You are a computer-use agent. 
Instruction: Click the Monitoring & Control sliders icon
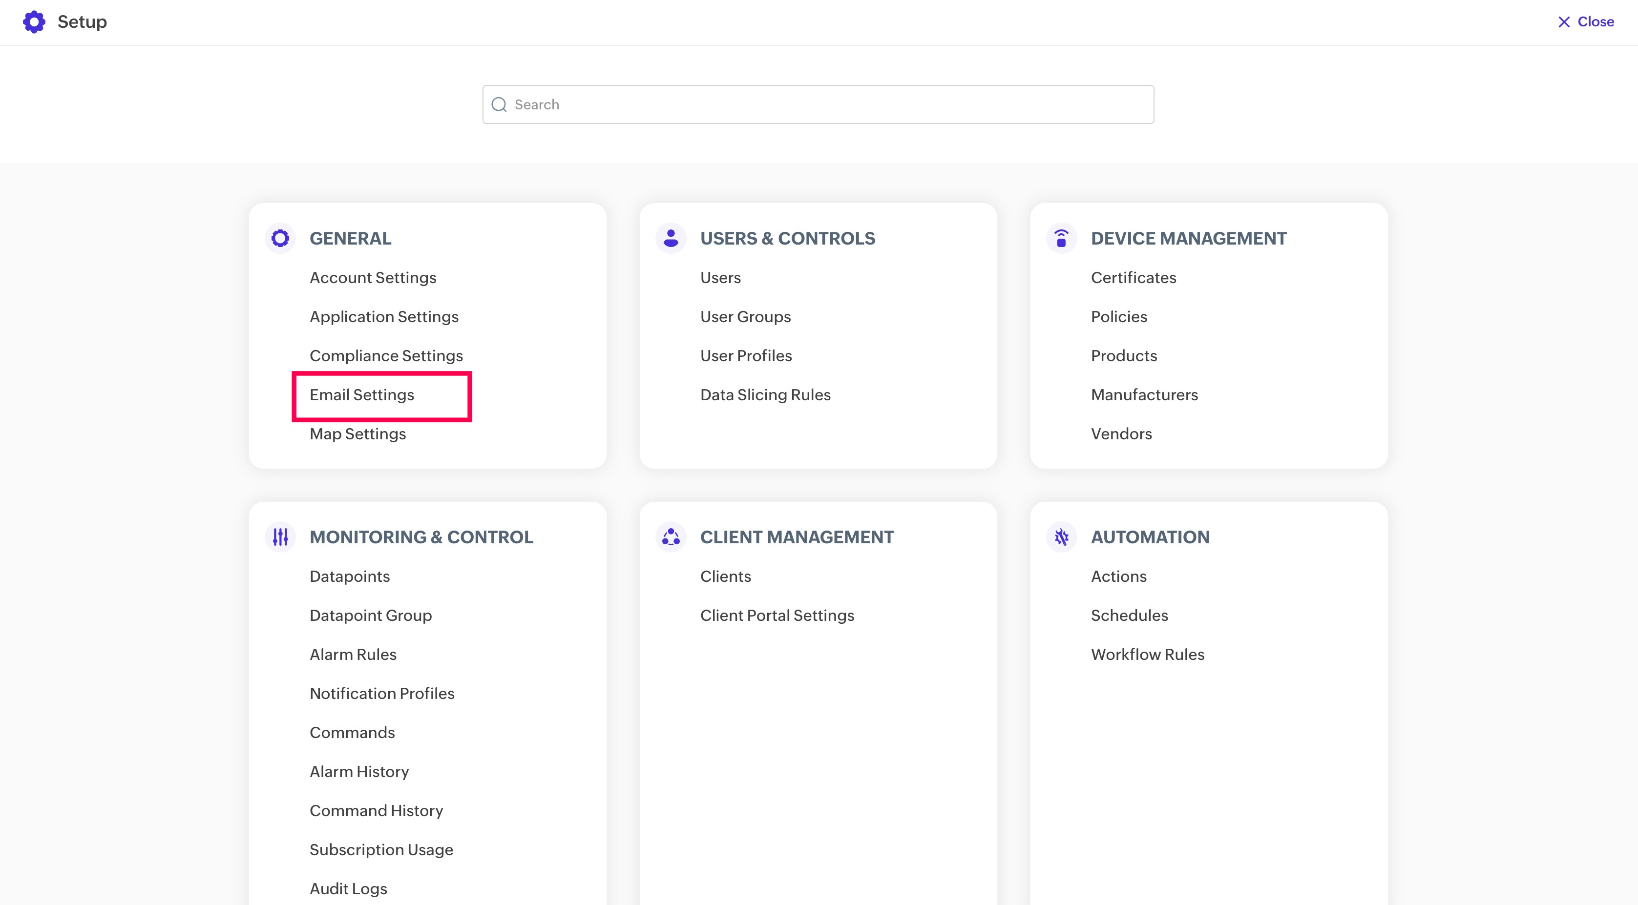click(280, 537)
